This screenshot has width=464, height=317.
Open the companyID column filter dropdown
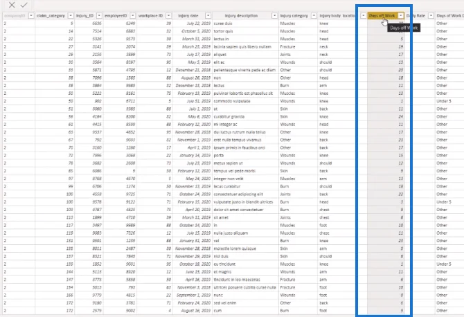(31, 16)
